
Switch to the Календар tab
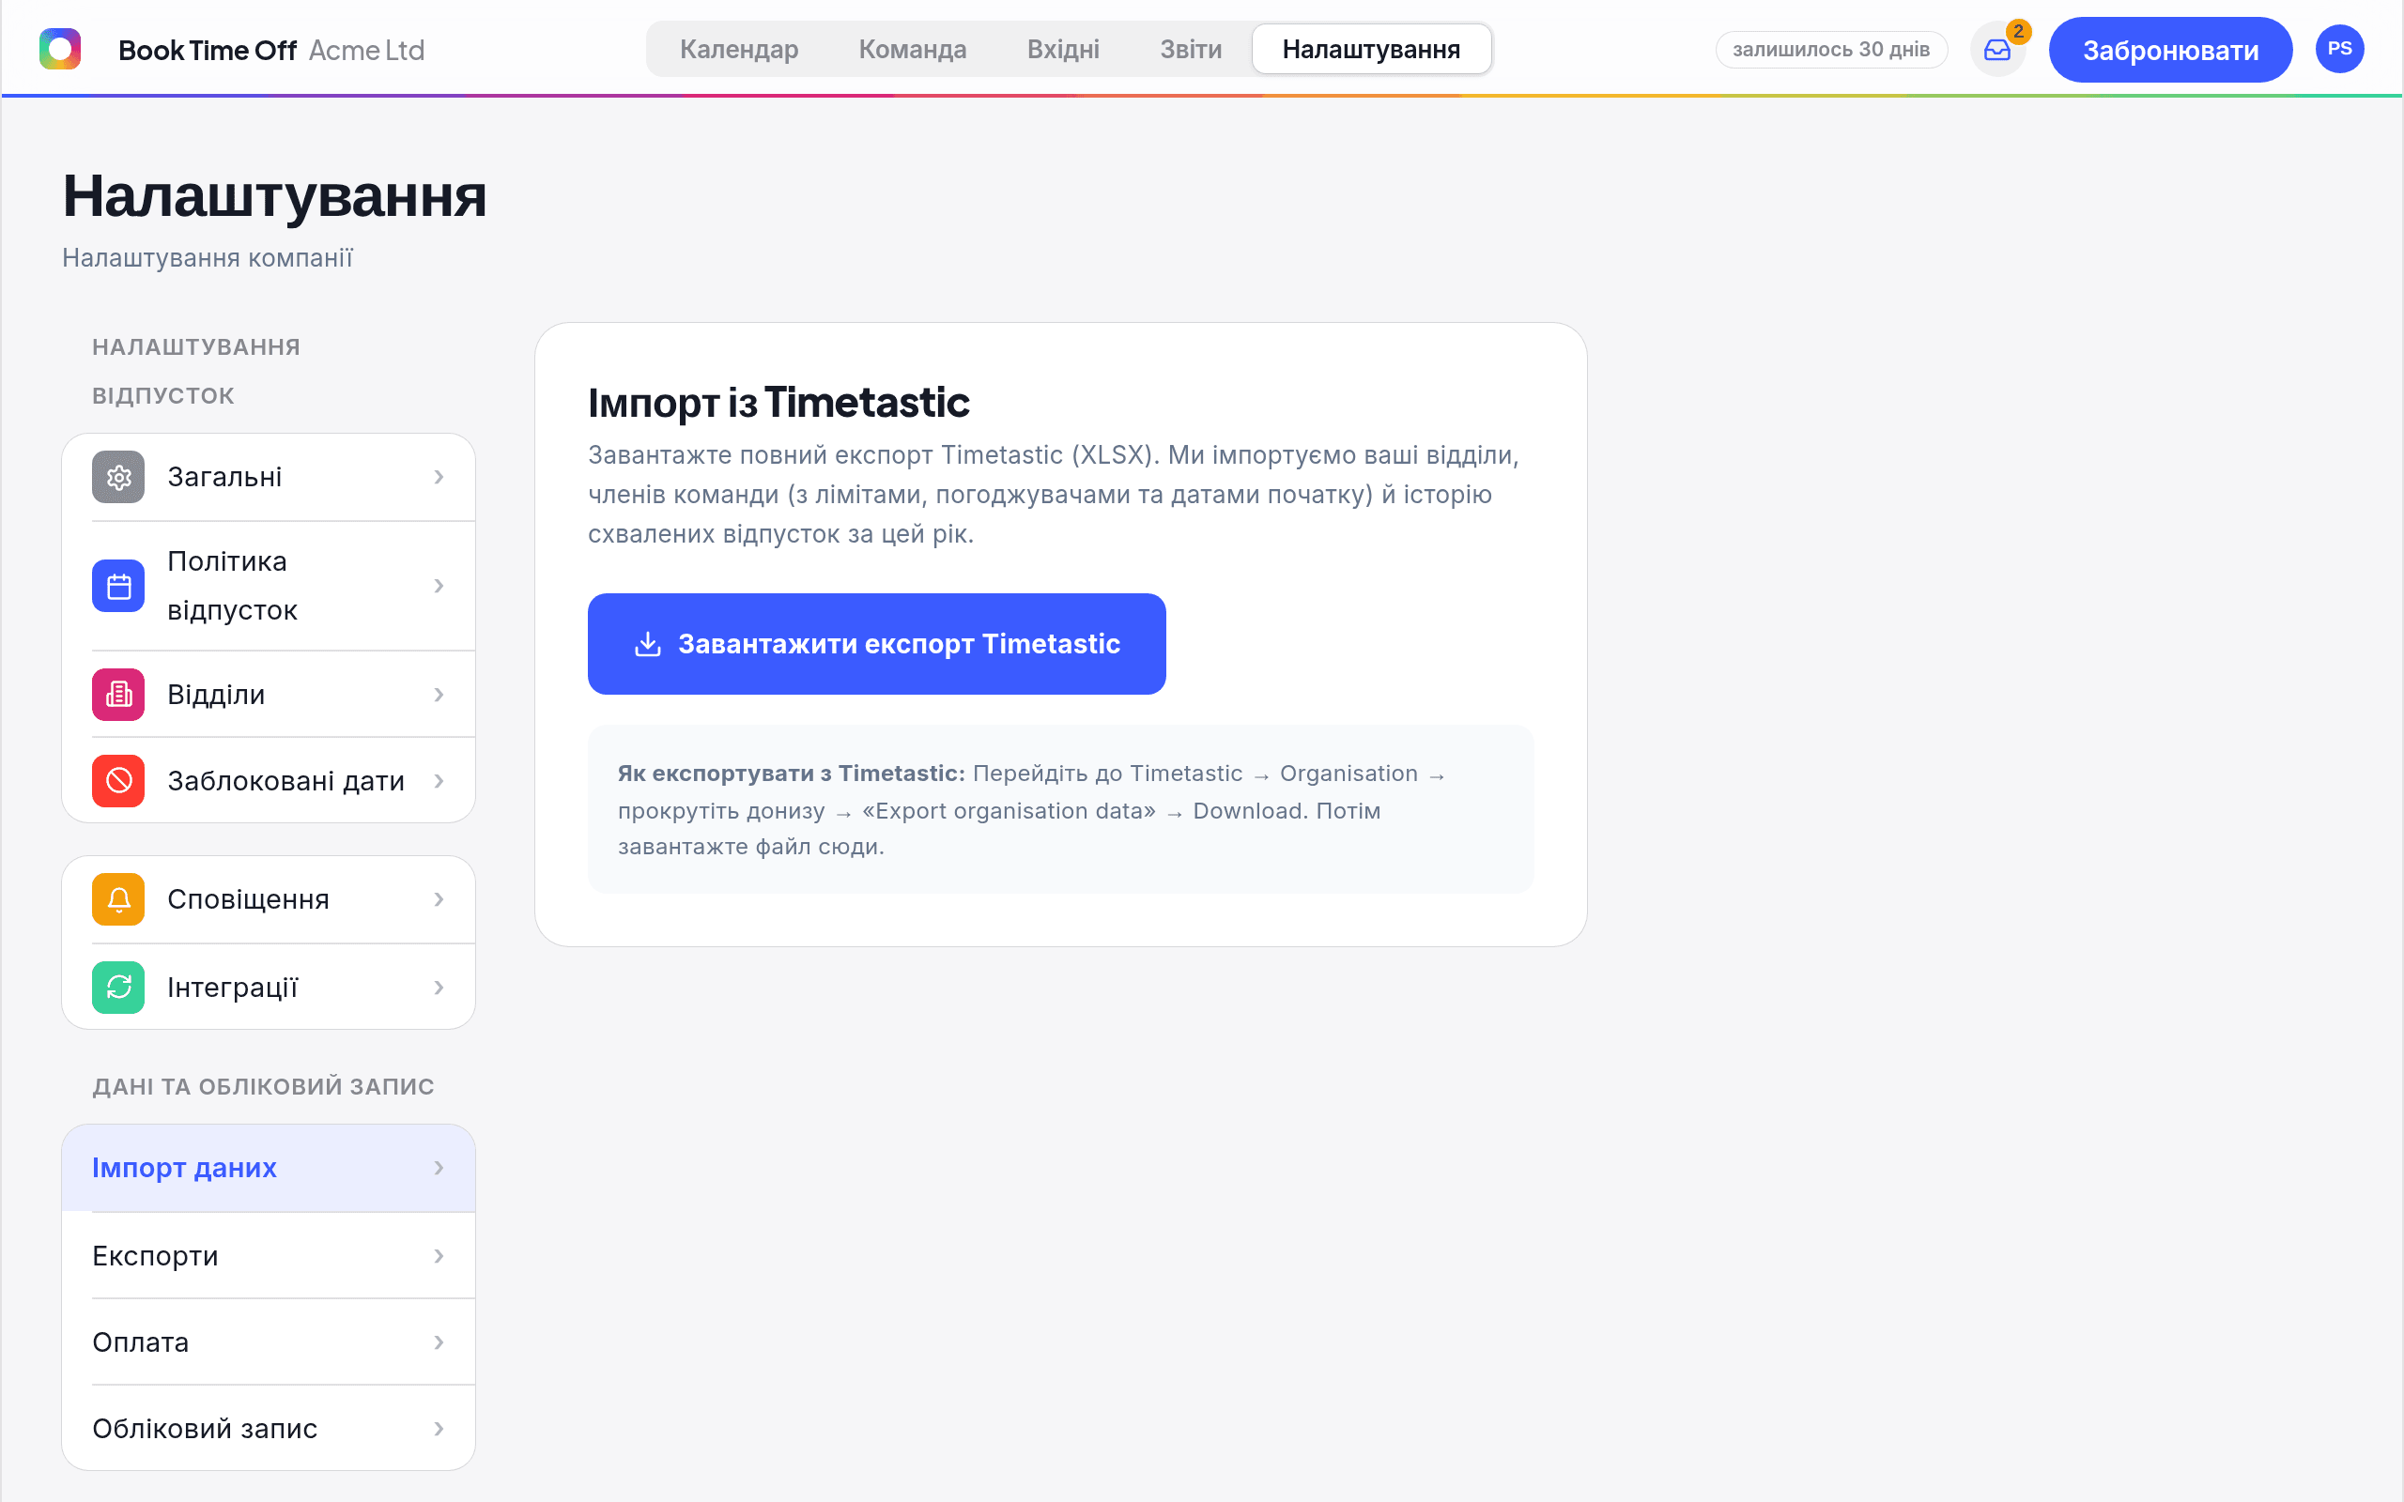click(739, 49)
